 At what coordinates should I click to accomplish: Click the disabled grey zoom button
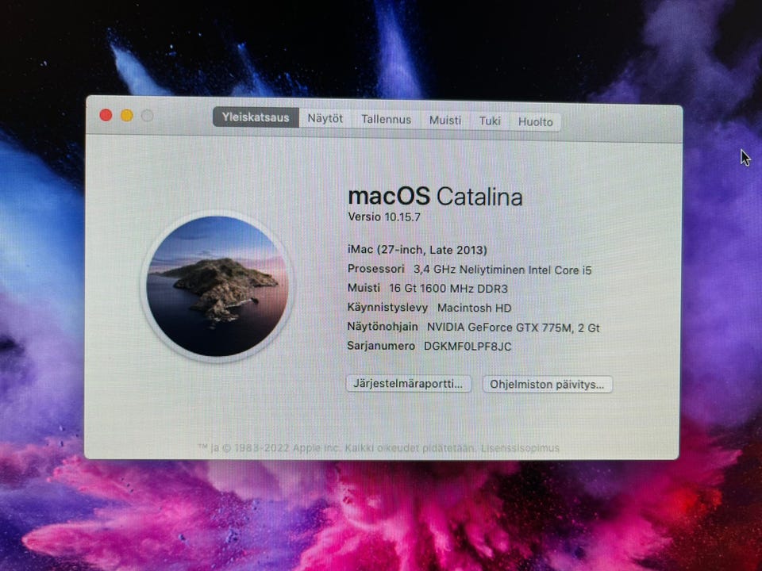coord(148,116)
